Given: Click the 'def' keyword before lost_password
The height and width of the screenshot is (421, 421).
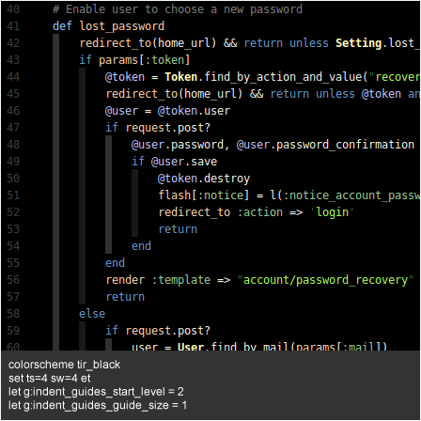Looking at the screenshot, I should pyautogui.click(x=62, y=26).
